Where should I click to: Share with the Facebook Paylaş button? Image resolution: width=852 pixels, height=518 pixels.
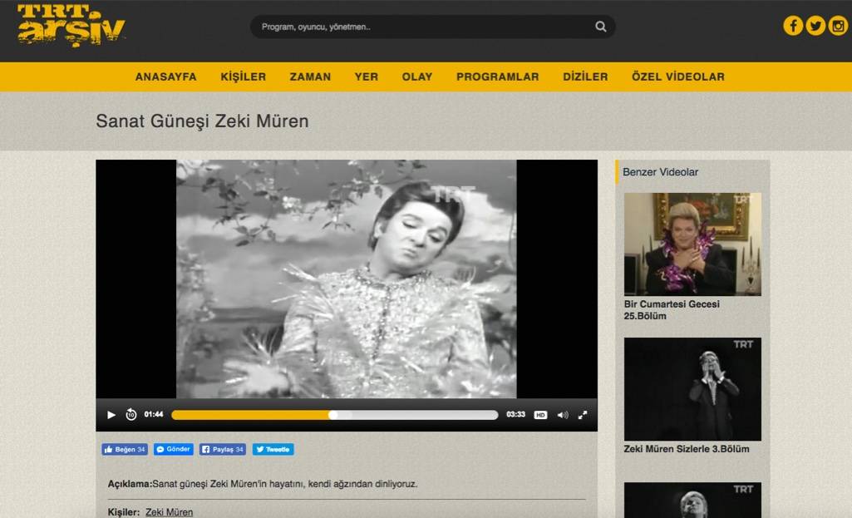[x=222, y=450]
